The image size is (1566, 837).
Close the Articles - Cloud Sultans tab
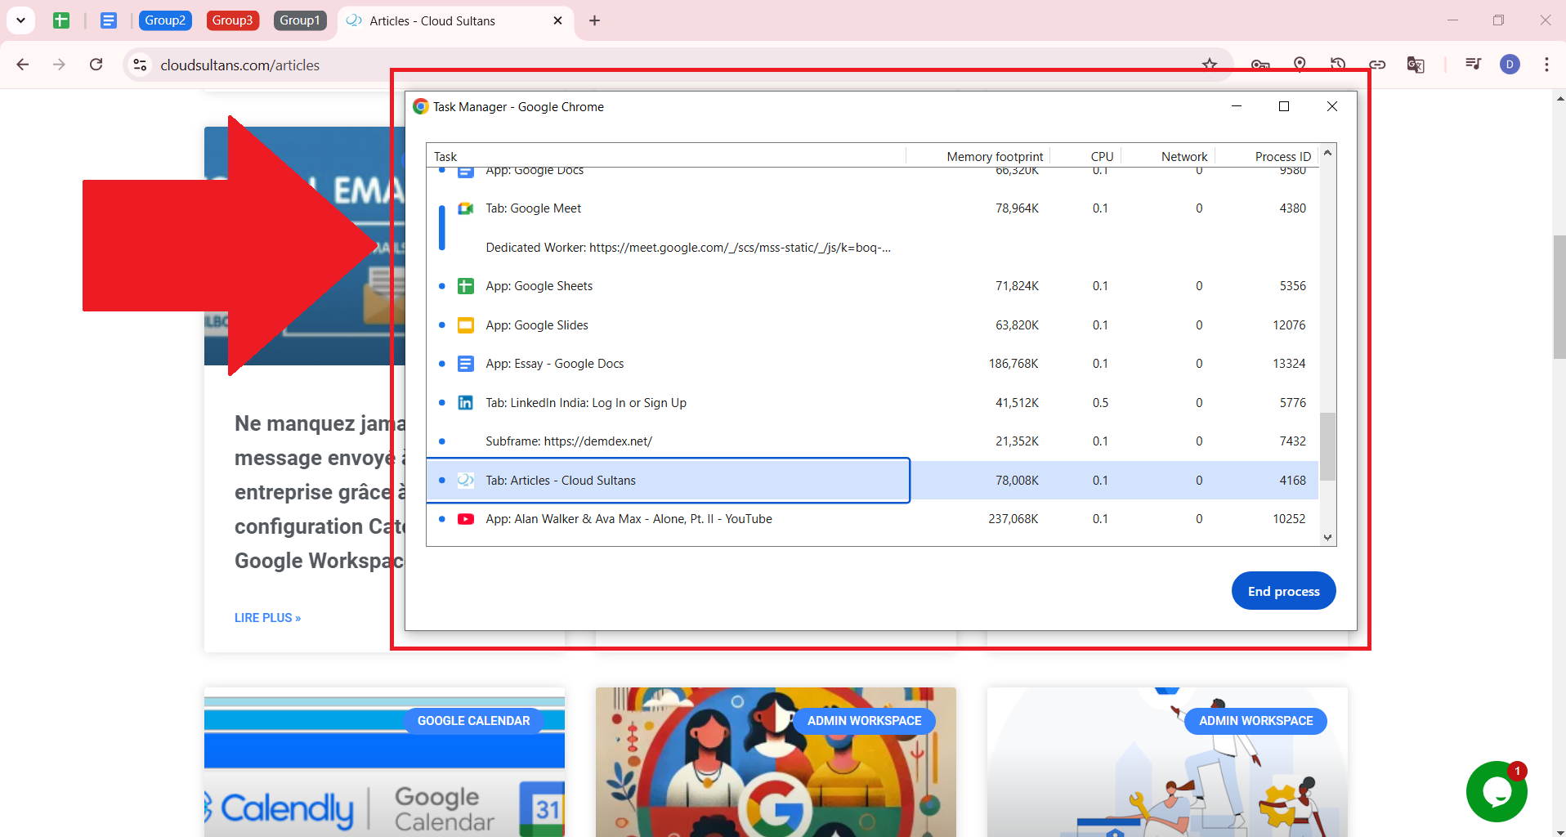[557, 20]
